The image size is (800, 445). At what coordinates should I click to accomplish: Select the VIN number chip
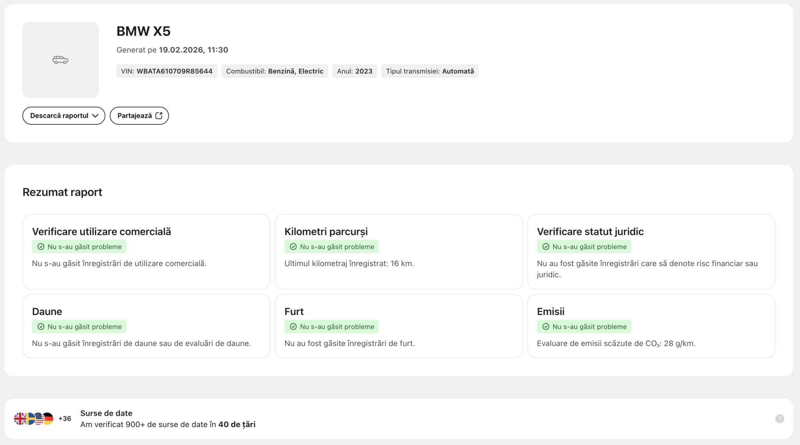pos(166,71)
